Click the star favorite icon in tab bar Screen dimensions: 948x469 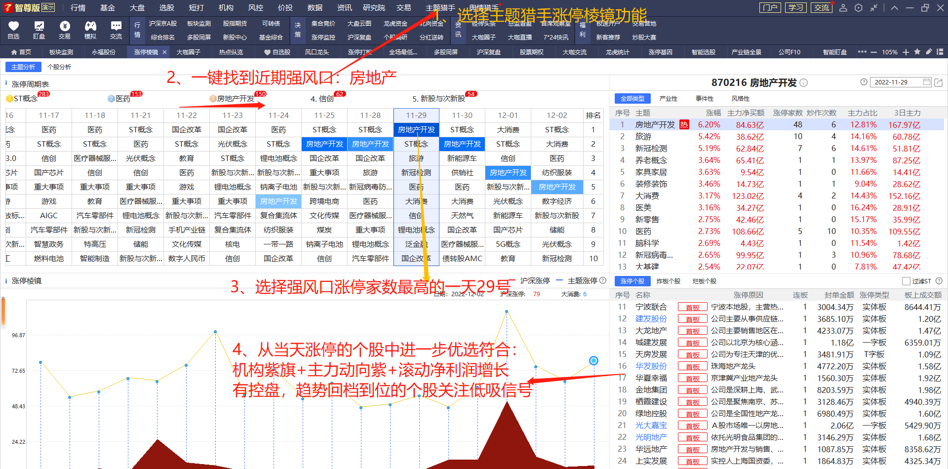(x=917, y=52)
